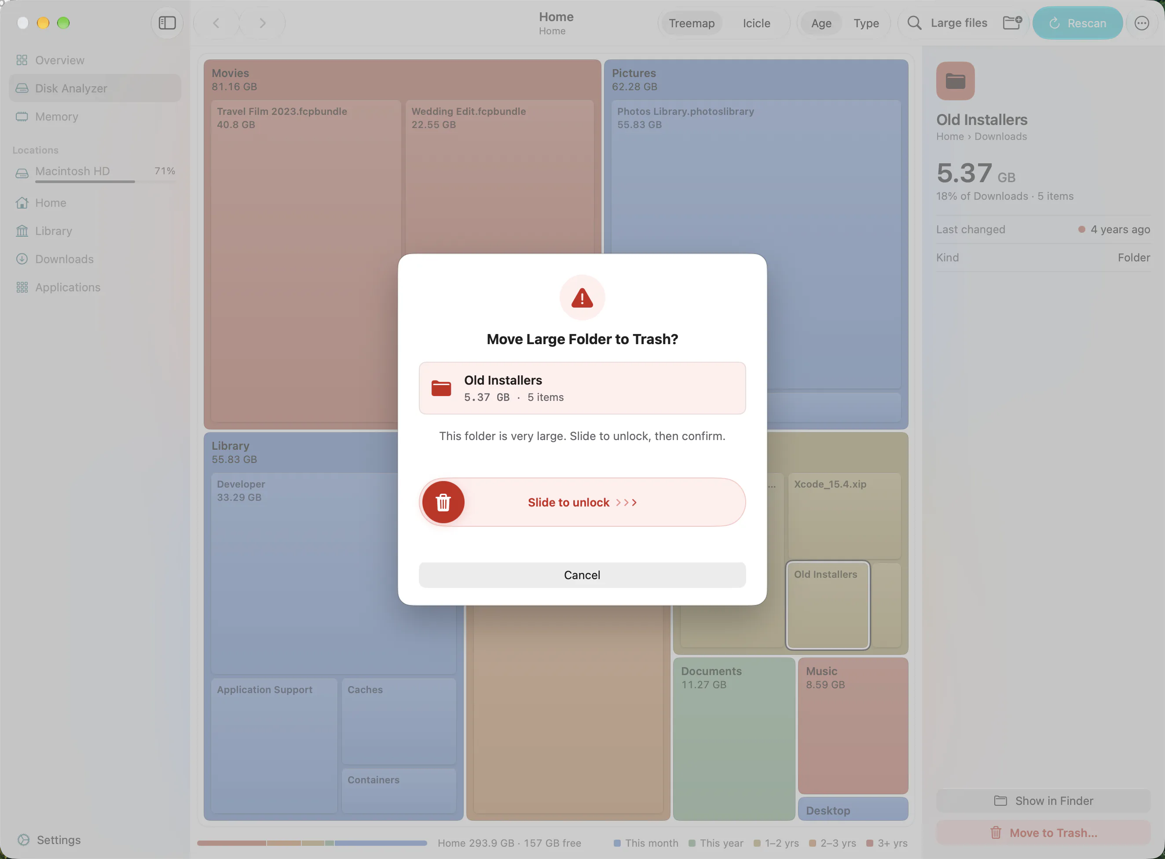
Task: Select Wedding Edit.fcpbundle block
Action: [x=499, y=177]
